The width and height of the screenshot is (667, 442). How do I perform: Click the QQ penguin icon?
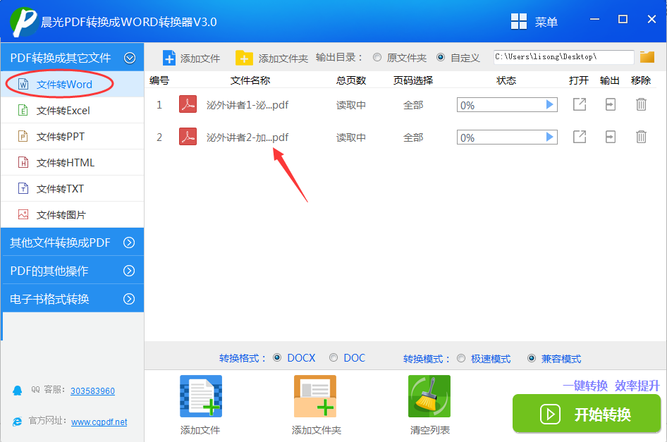point(18,391)
